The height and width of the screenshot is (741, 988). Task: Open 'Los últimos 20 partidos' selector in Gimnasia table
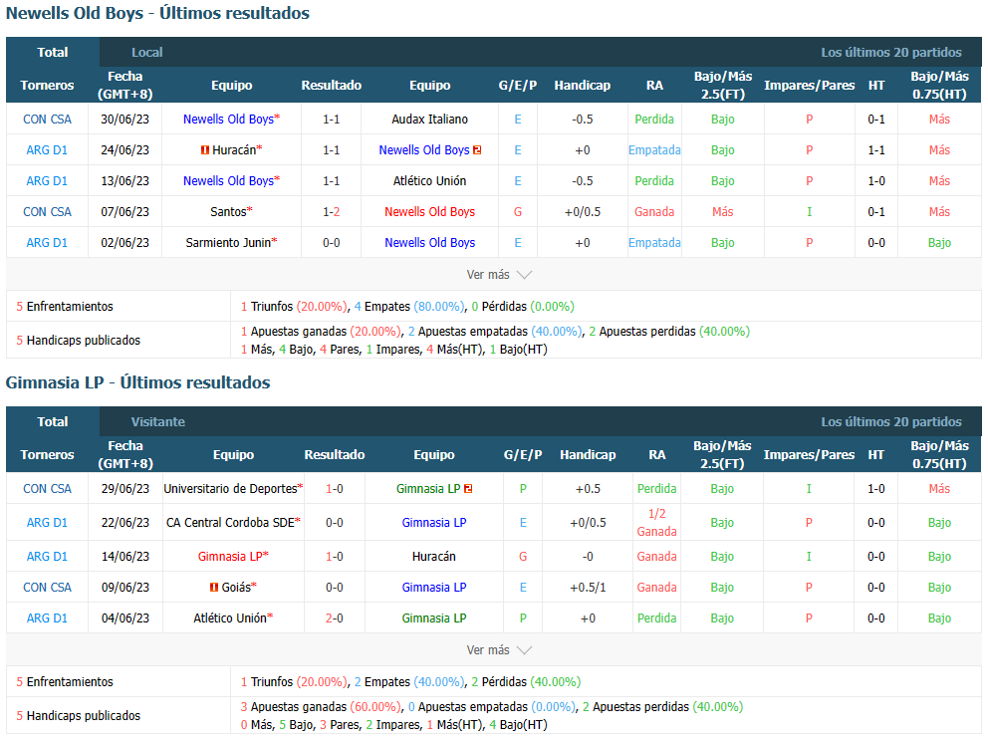click(891, 421)
